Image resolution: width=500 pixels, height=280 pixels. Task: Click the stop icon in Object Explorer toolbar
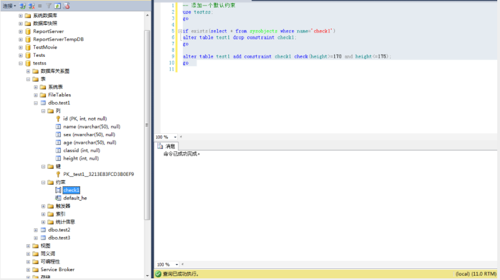tap(40, 6)
